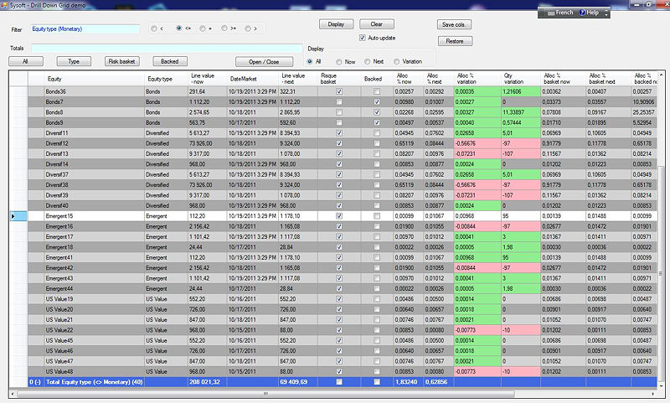Toggle Risque basket checkbox for Diversif11
Image resolution: width=670 pixels, height=403 pixels.
[339, 133]
